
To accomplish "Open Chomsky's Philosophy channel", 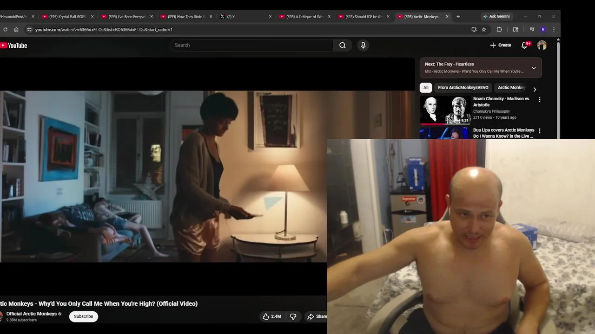I will click(491, 111).
